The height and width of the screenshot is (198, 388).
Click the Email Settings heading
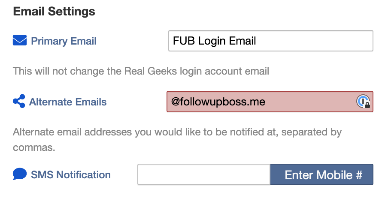[x=54, y=12]
